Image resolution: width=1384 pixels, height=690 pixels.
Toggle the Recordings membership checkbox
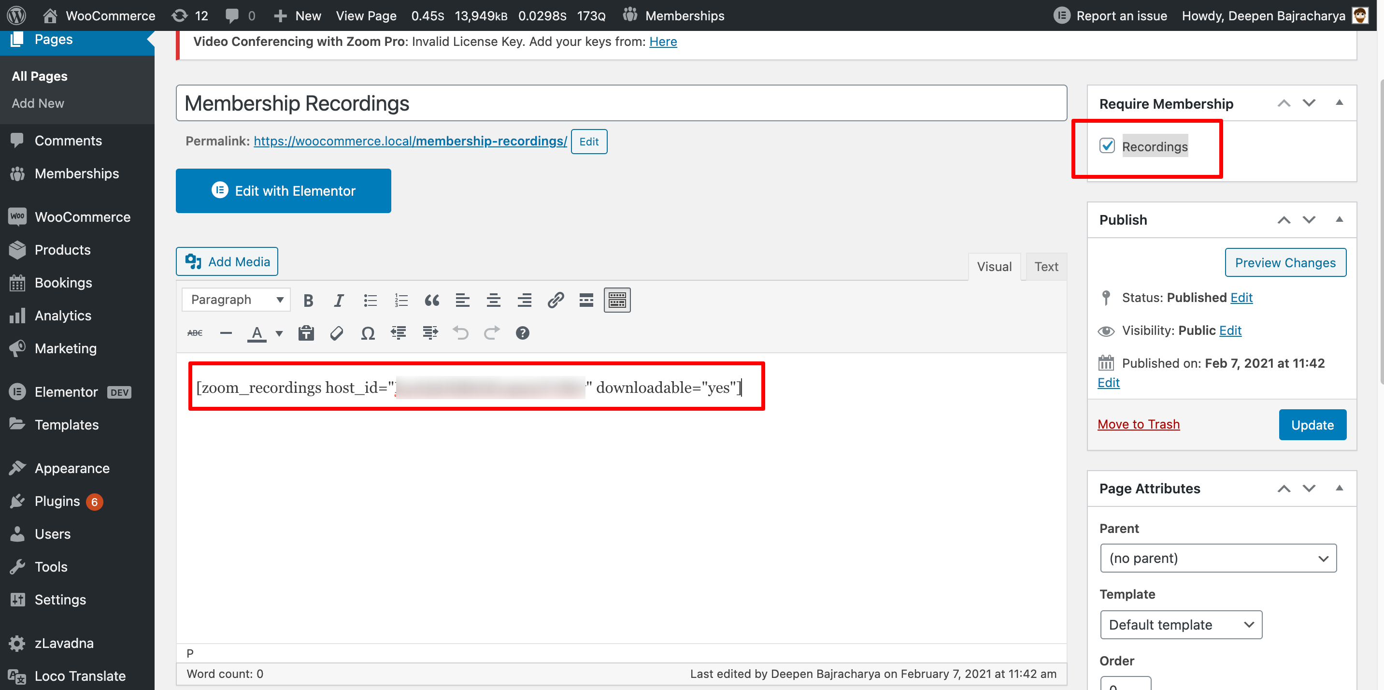coord(1107,145)
